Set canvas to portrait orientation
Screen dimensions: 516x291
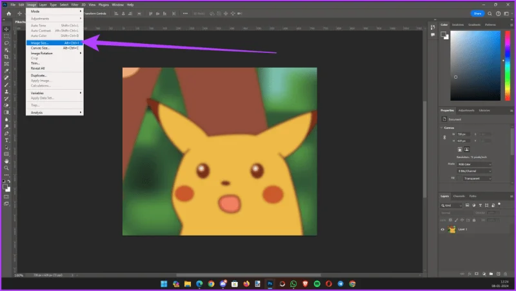(460, 149)
